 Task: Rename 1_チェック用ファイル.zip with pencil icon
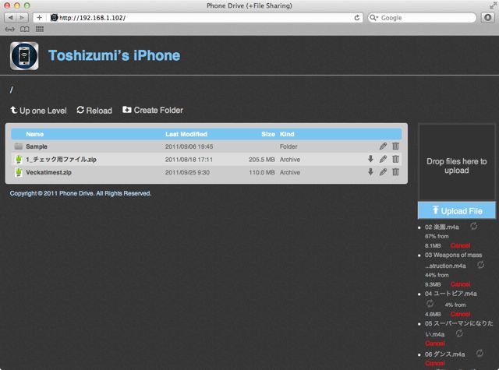tap(383, 159)
